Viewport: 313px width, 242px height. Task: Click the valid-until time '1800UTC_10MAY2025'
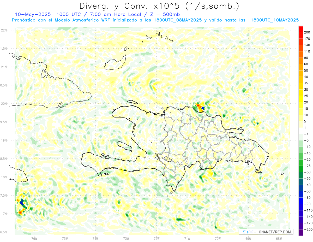(275, 20)
